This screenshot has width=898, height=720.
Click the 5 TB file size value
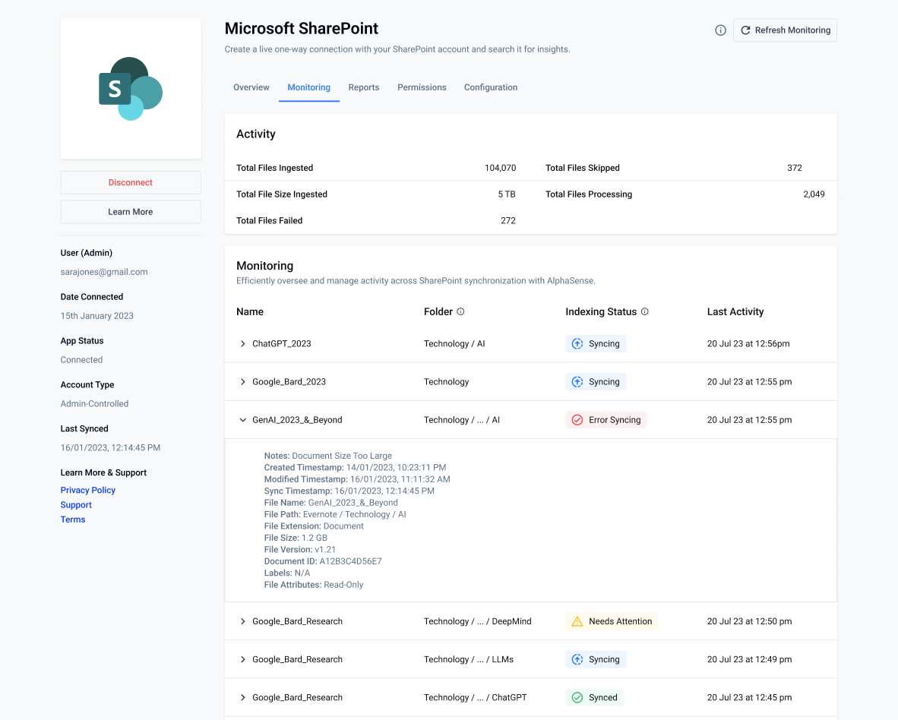(506, 194)
